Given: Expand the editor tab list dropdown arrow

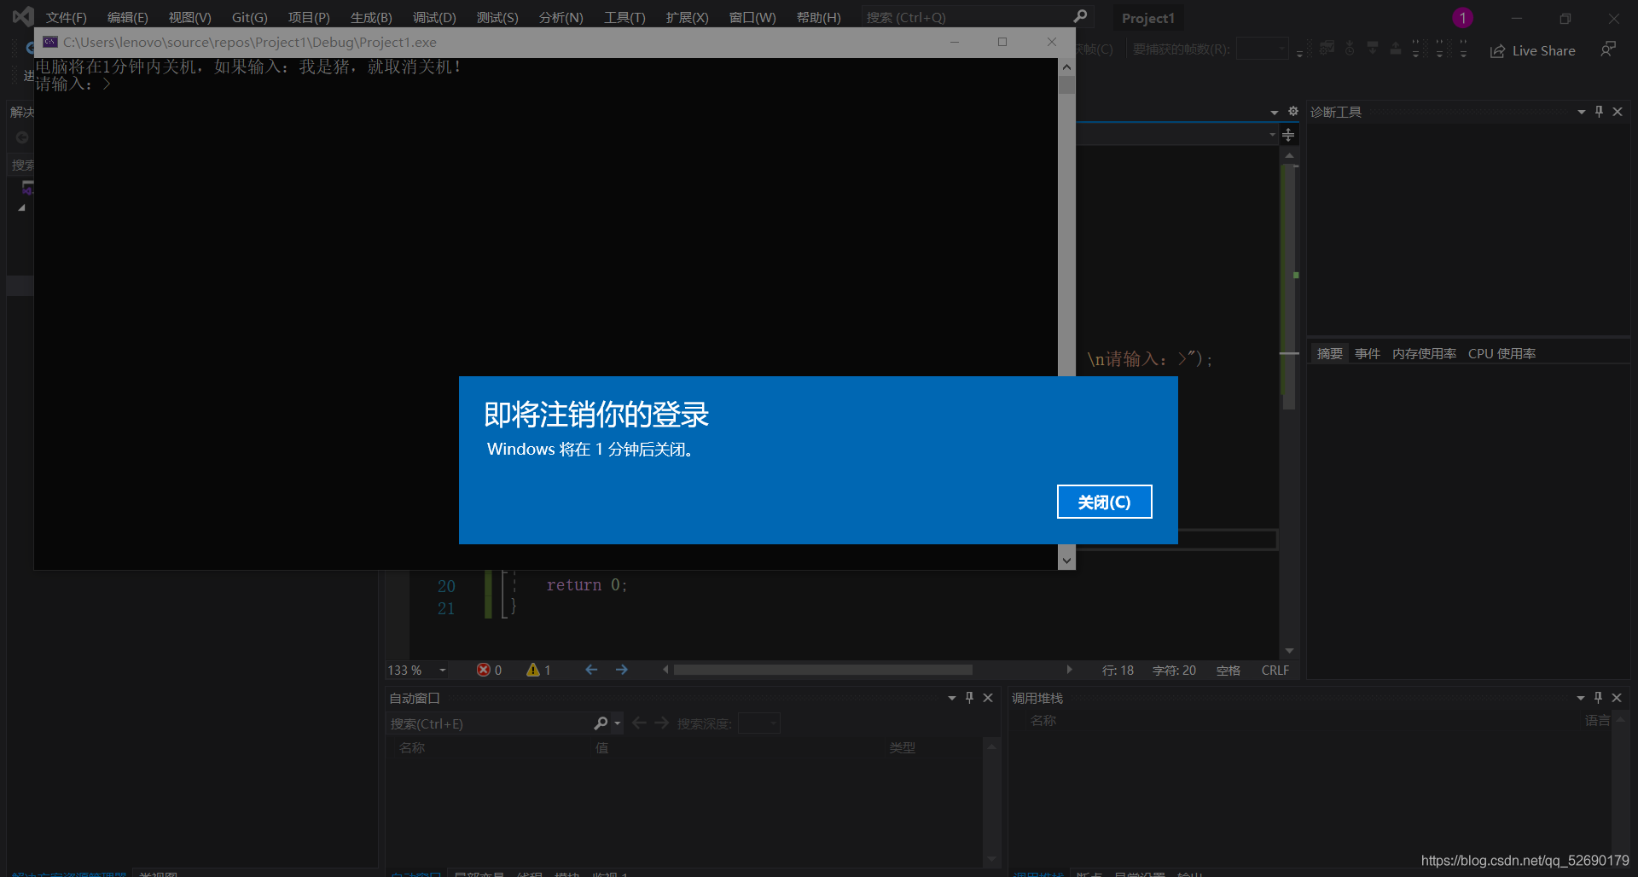Looking at the screenshot, I should (x=1275, y=113).
